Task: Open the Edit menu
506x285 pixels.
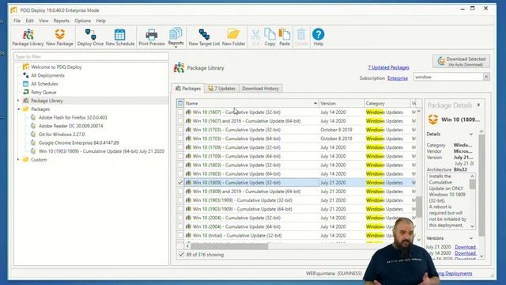Action: tap(30, 21)
